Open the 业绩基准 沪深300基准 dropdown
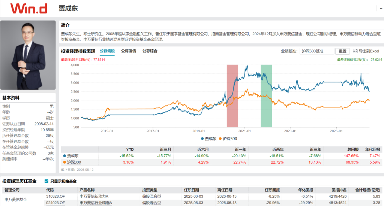This screenshot has height=206, width=384. (316, 51)
